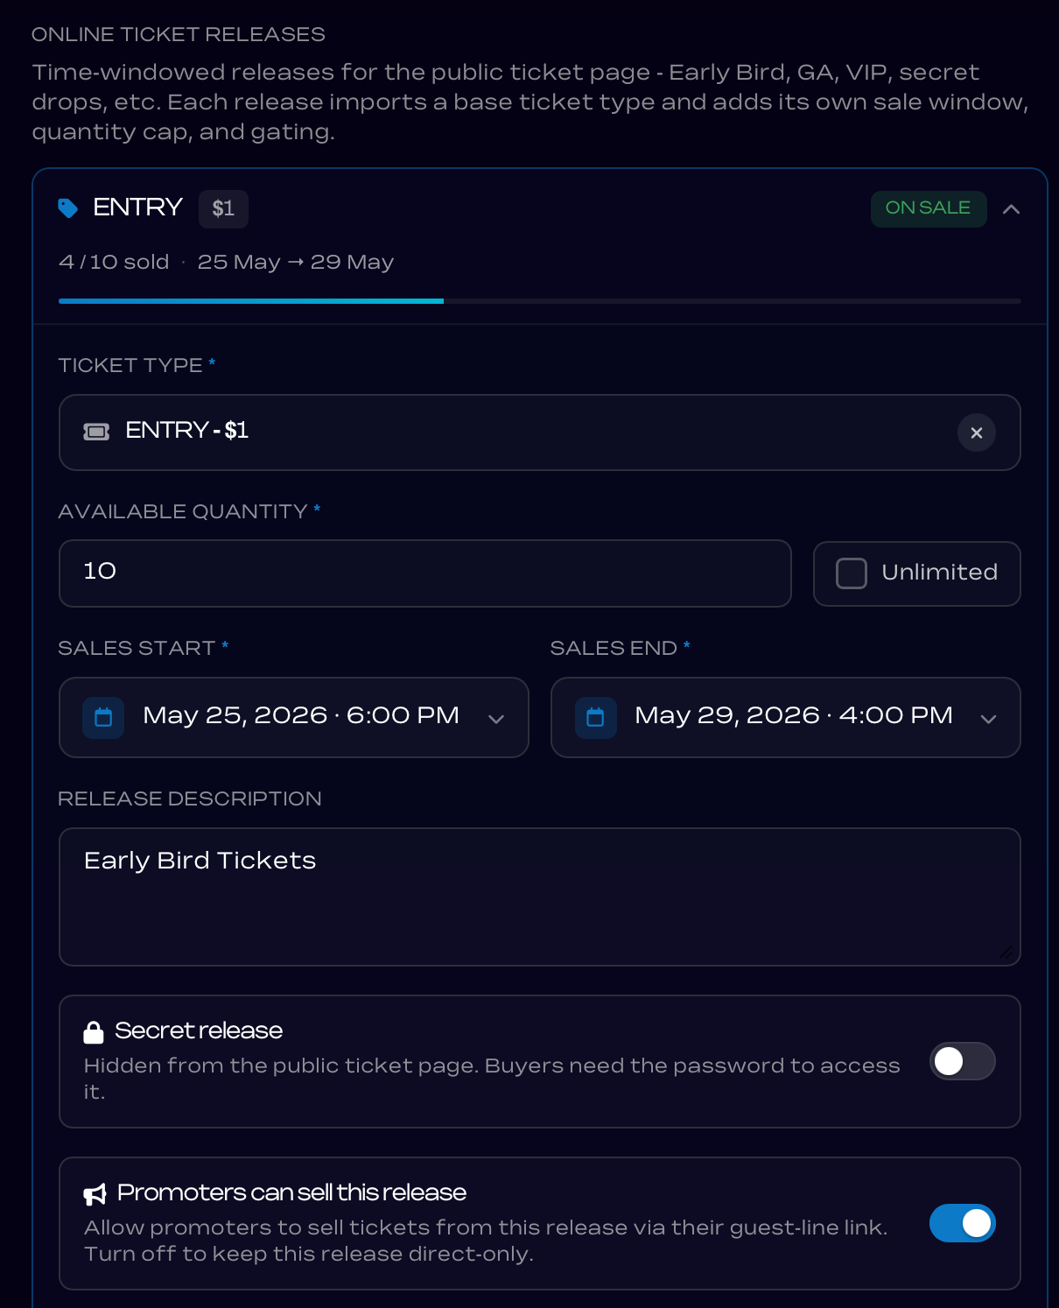This screenshot has height=1308, width=1059.
Task: Check the Unlimited quantity checkbox
Action: click(852, 573)
